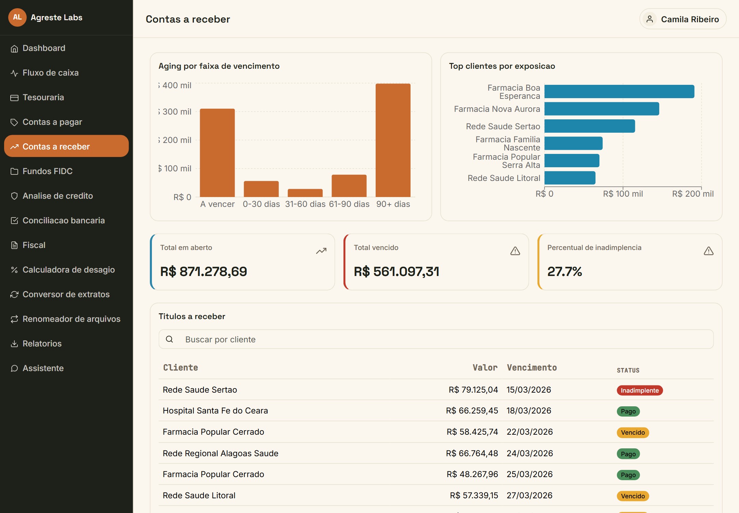This screenshot has height=513, width=739.
Task: Click the Buscar por cliente search field
Action: point(436,339)
